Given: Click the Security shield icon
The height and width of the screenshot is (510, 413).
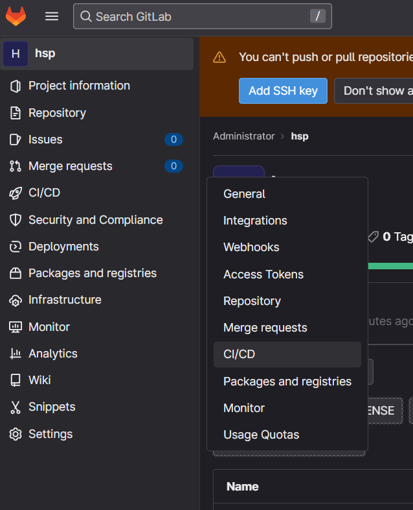Looking at the screenshot, I should pos(16,220).
